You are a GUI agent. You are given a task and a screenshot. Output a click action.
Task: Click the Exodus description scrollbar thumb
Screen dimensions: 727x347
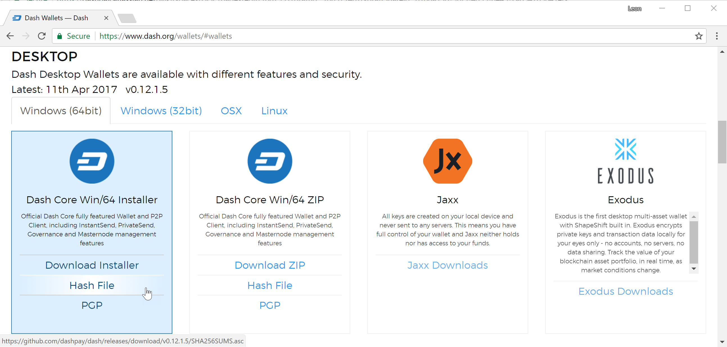pos(694,242)
